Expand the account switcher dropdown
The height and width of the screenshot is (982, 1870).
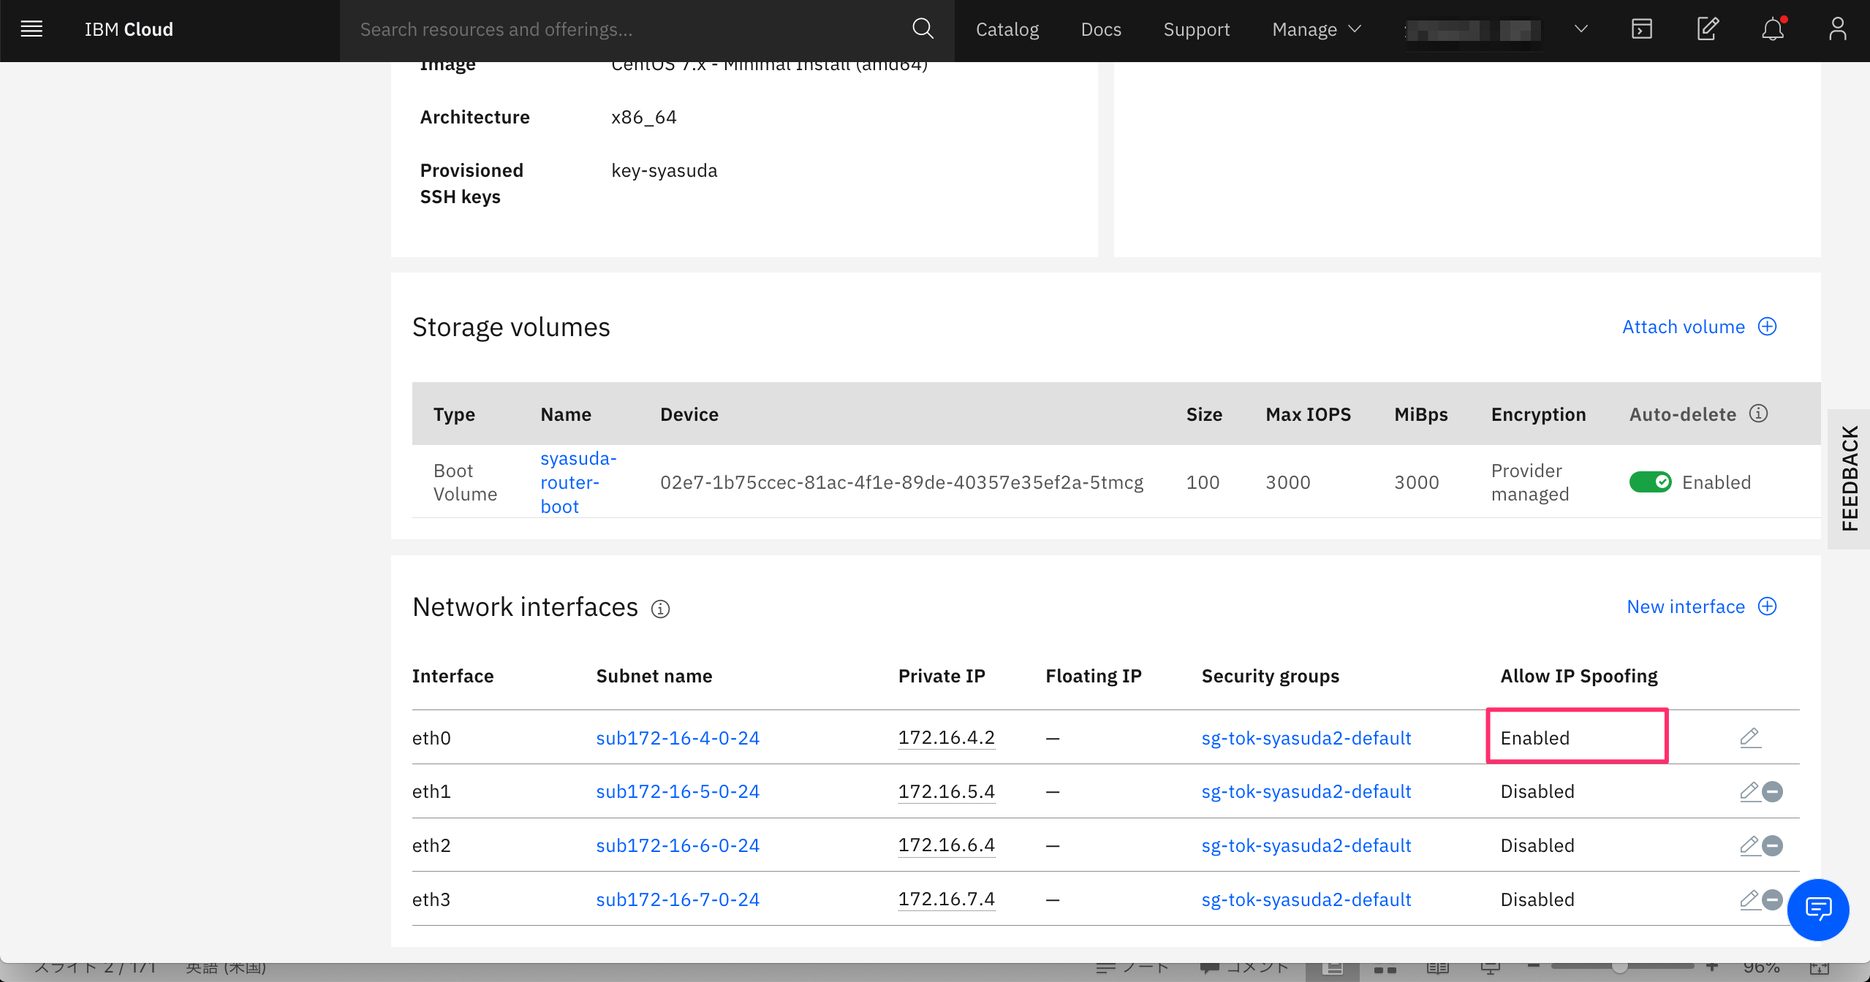point(1581,29)
